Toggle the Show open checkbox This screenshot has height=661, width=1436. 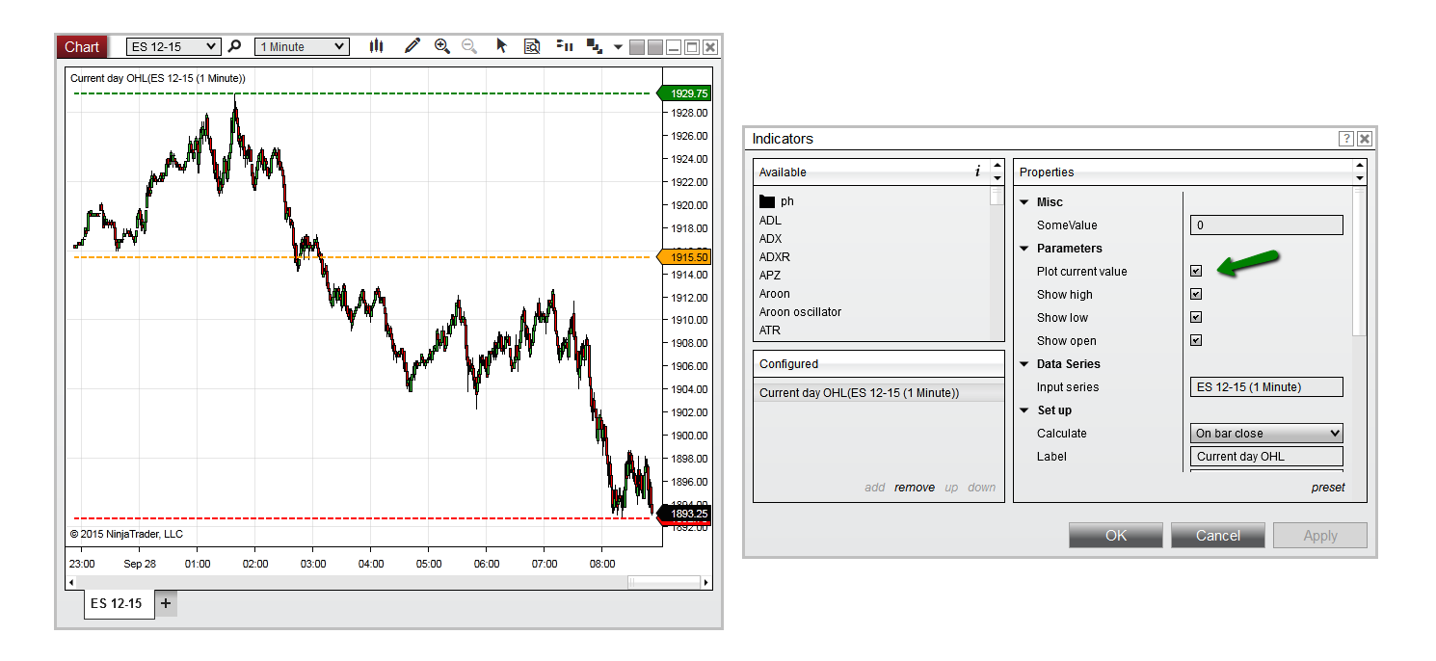[x=1196, y=341]
